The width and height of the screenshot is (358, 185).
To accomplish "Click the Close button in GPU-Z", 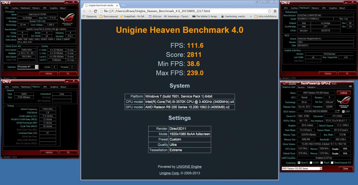I will 345,169.
